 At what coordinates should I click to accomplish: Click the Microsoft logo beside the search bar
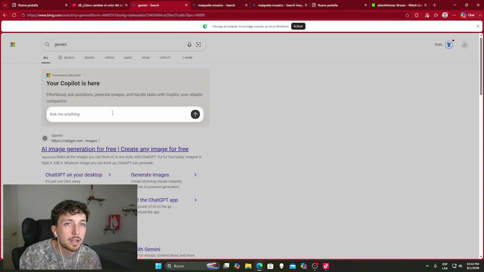(13, 45)
